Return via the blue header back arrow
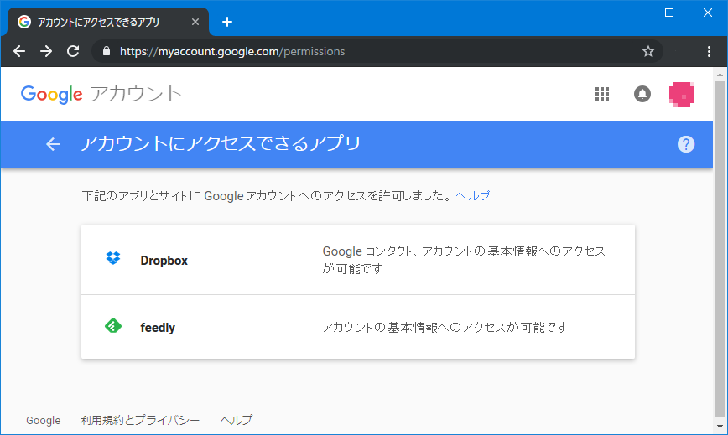This screenshot has width=728, height=435. click(53, 144)
